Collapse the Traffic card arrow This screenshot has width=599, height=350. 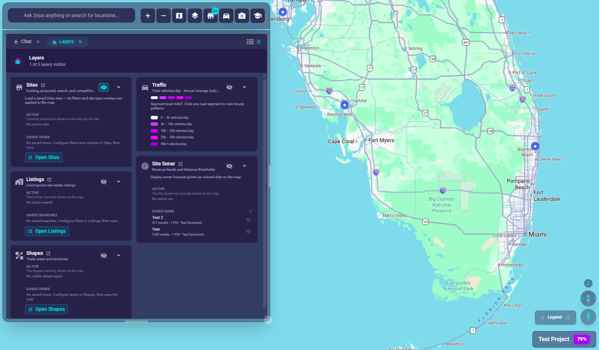244,87
